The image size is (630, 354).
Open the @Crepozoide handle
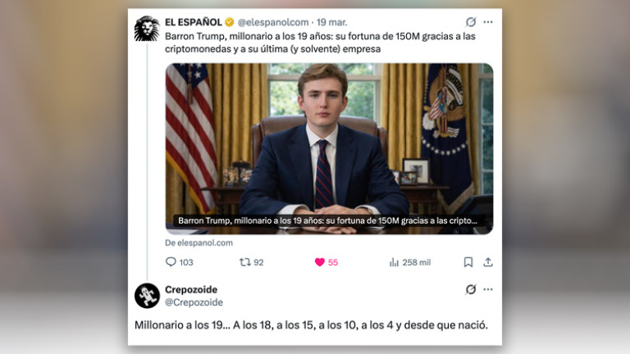coord(194,302)
